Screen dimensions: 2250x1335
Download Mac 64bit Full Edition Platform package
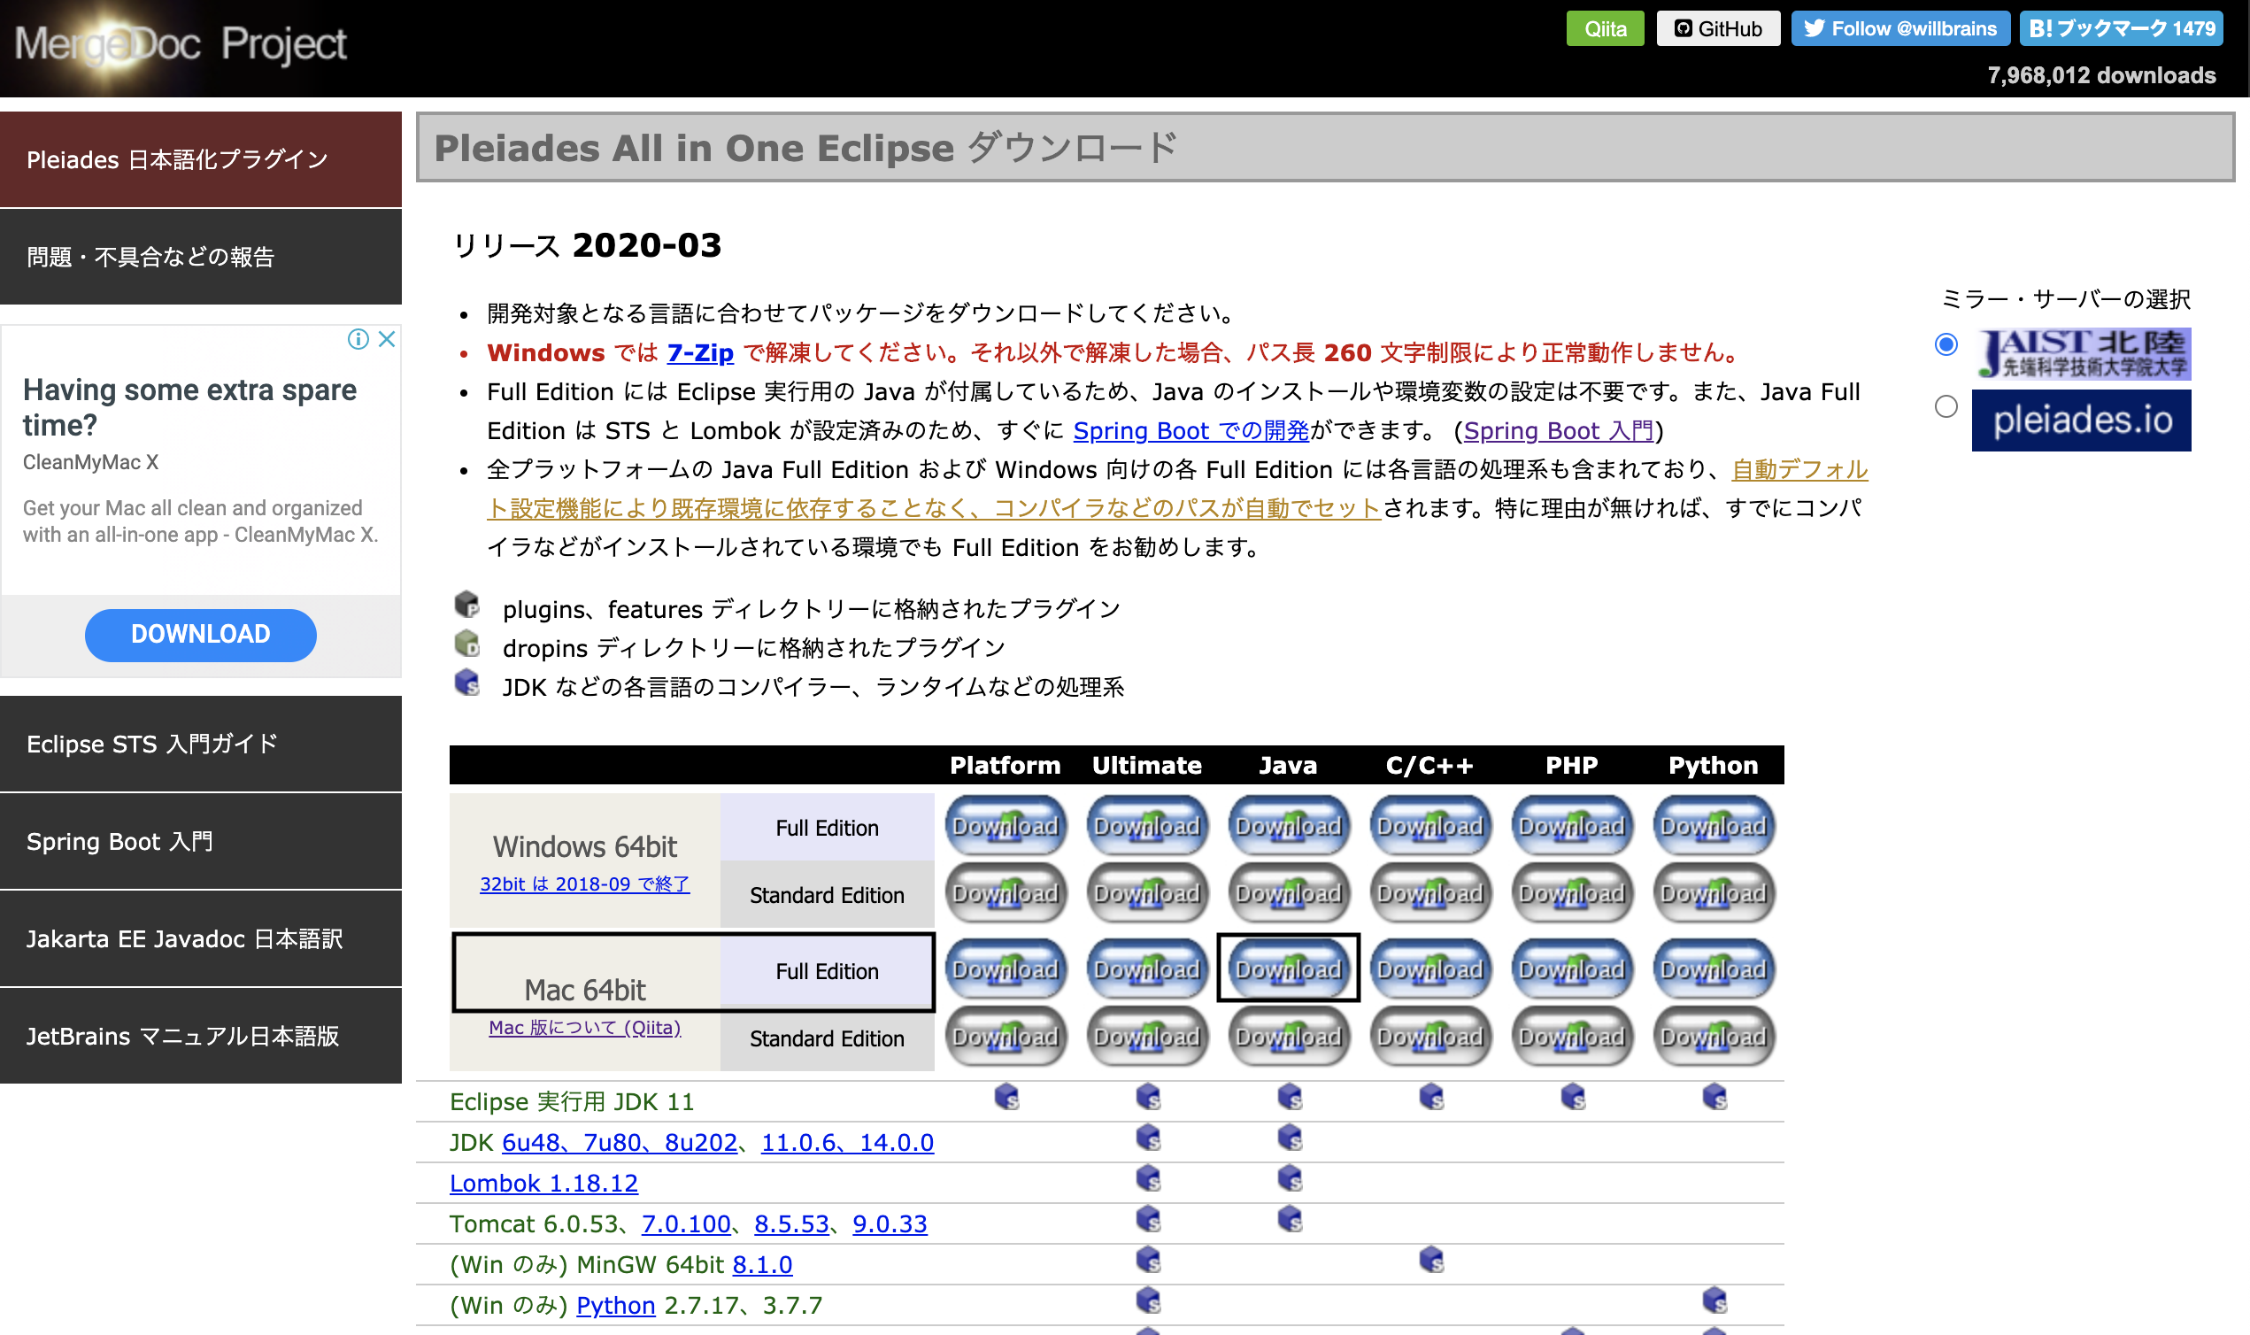pos(1006,968)
